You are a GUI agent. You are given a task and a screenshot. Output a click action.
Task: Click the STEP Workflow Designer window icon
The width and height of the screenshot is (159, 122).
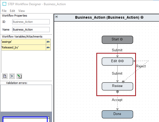click(x=4, y=4)
